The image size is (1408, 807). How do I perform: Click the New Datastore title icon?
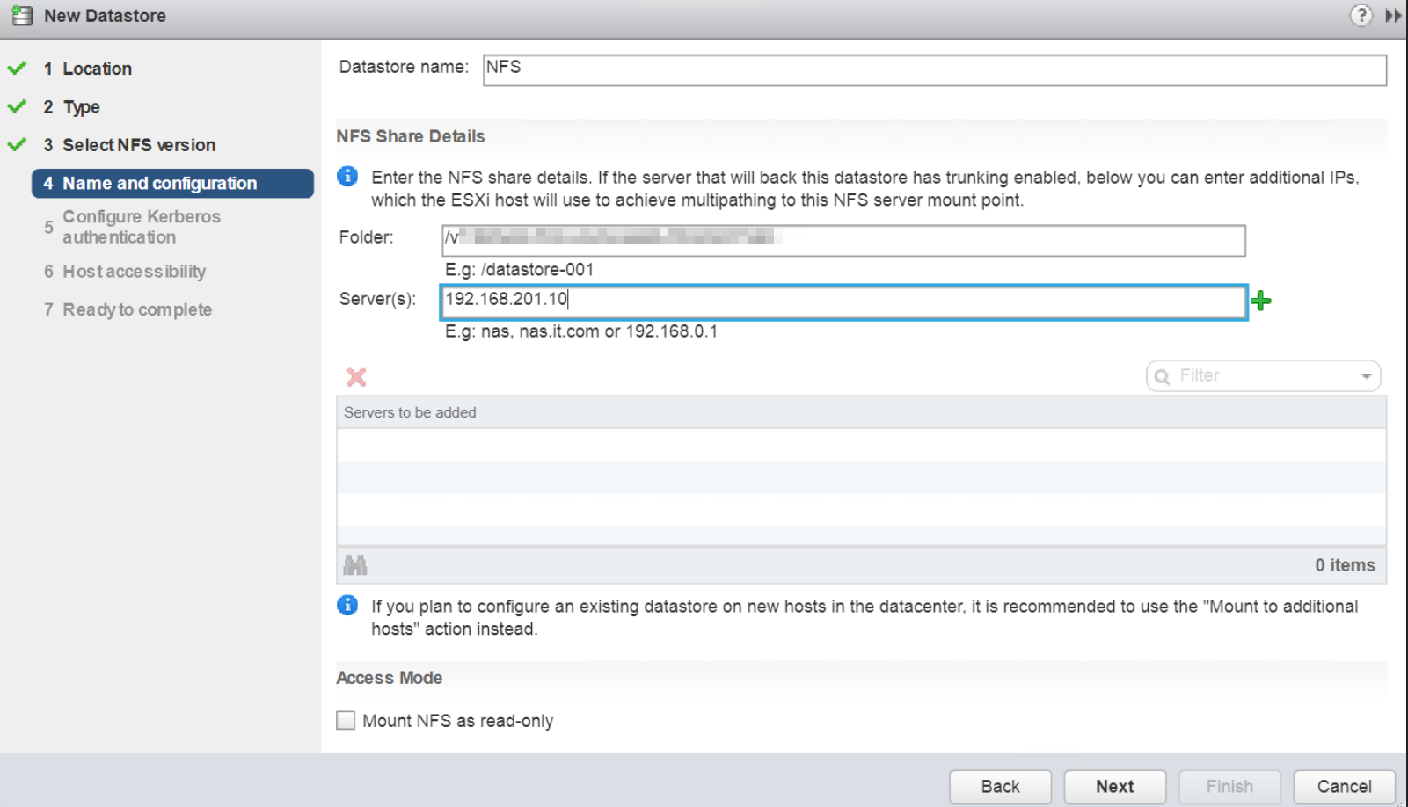22,16
